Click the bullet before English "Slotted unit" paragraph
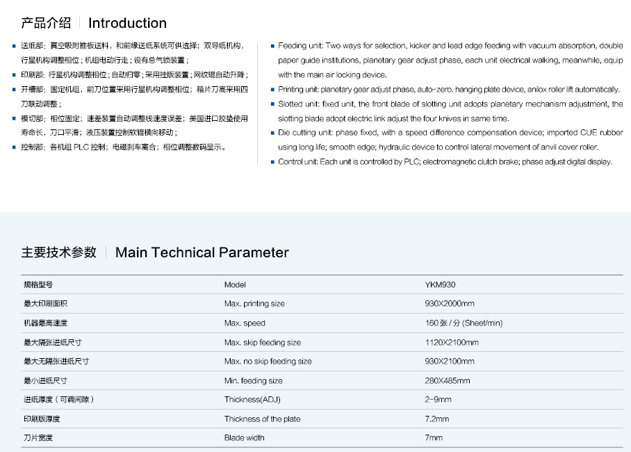Viewport: 631px width, 452px height. [x=272, y=104]
